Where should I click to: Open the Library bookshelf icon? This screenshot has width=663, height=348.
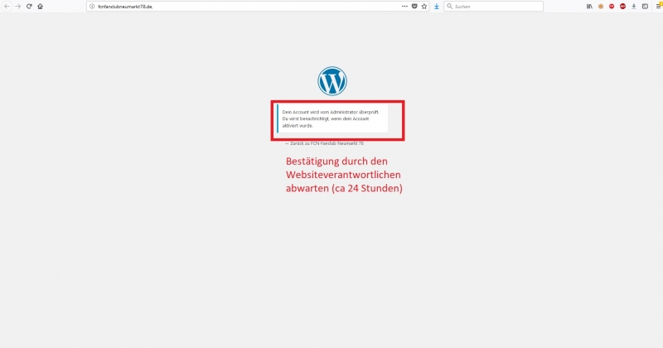589,7
